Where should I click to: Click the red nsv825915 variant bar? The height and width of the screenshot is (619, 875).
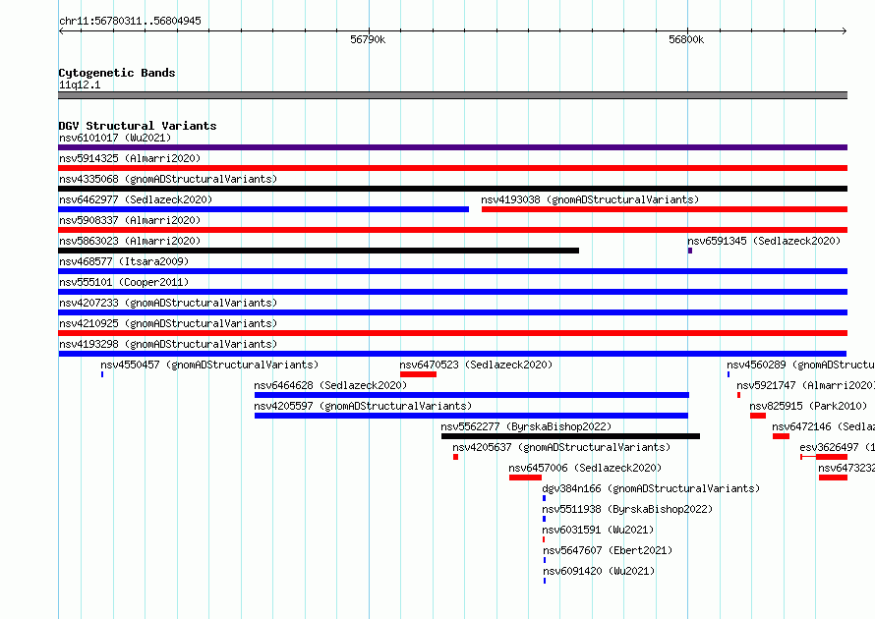[x=758, y=416]
